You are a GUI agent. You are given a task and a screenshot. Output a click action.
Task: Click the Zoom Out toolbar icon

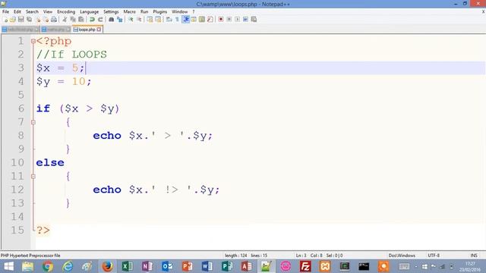pos(139,20)
